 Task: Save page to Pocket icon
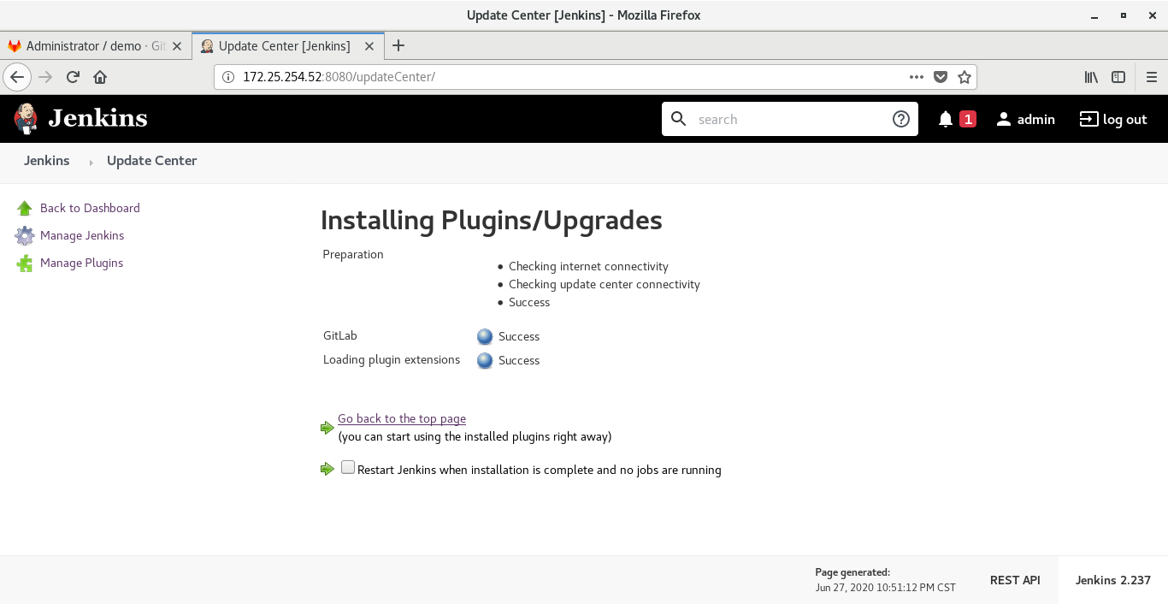(x=941, y=77)
